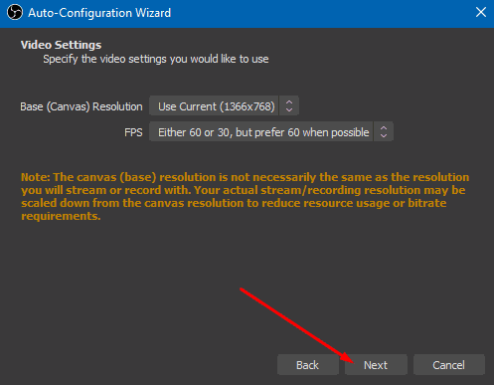Click the Base (Canvas) Resolution label
The width and height of the screenshot is (494, 385).
tap(82, 106)
